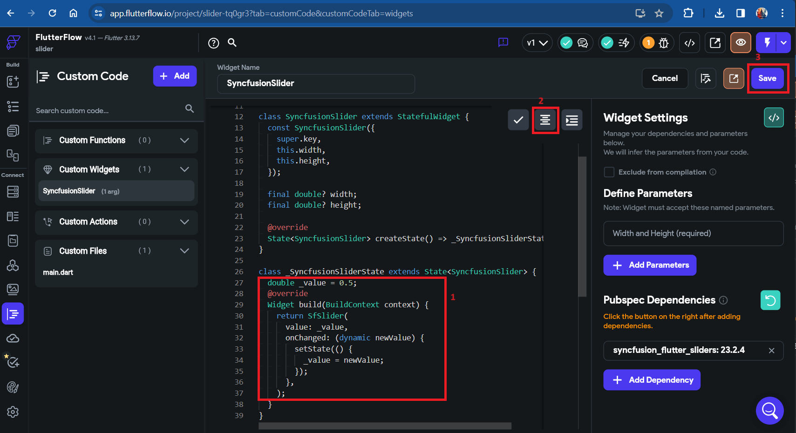The width and height of the screenshot is (796, 433).
Task: Click Pubspec Dependencies info icon
Action: (723, 300)
